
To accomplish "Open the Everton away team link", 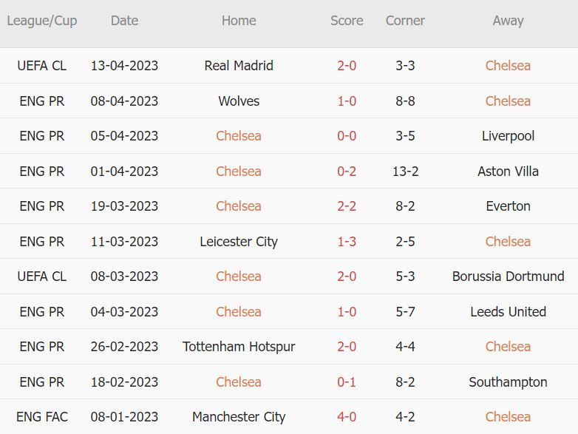I will (x=508, y=206).
